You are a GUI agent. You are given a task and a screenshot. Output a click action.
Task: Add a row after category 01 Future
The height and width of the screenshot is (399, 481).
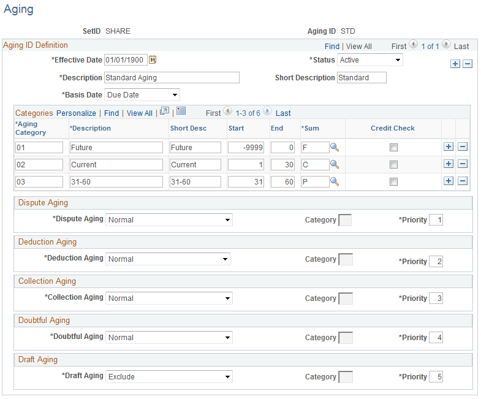(x=448, y=146)
